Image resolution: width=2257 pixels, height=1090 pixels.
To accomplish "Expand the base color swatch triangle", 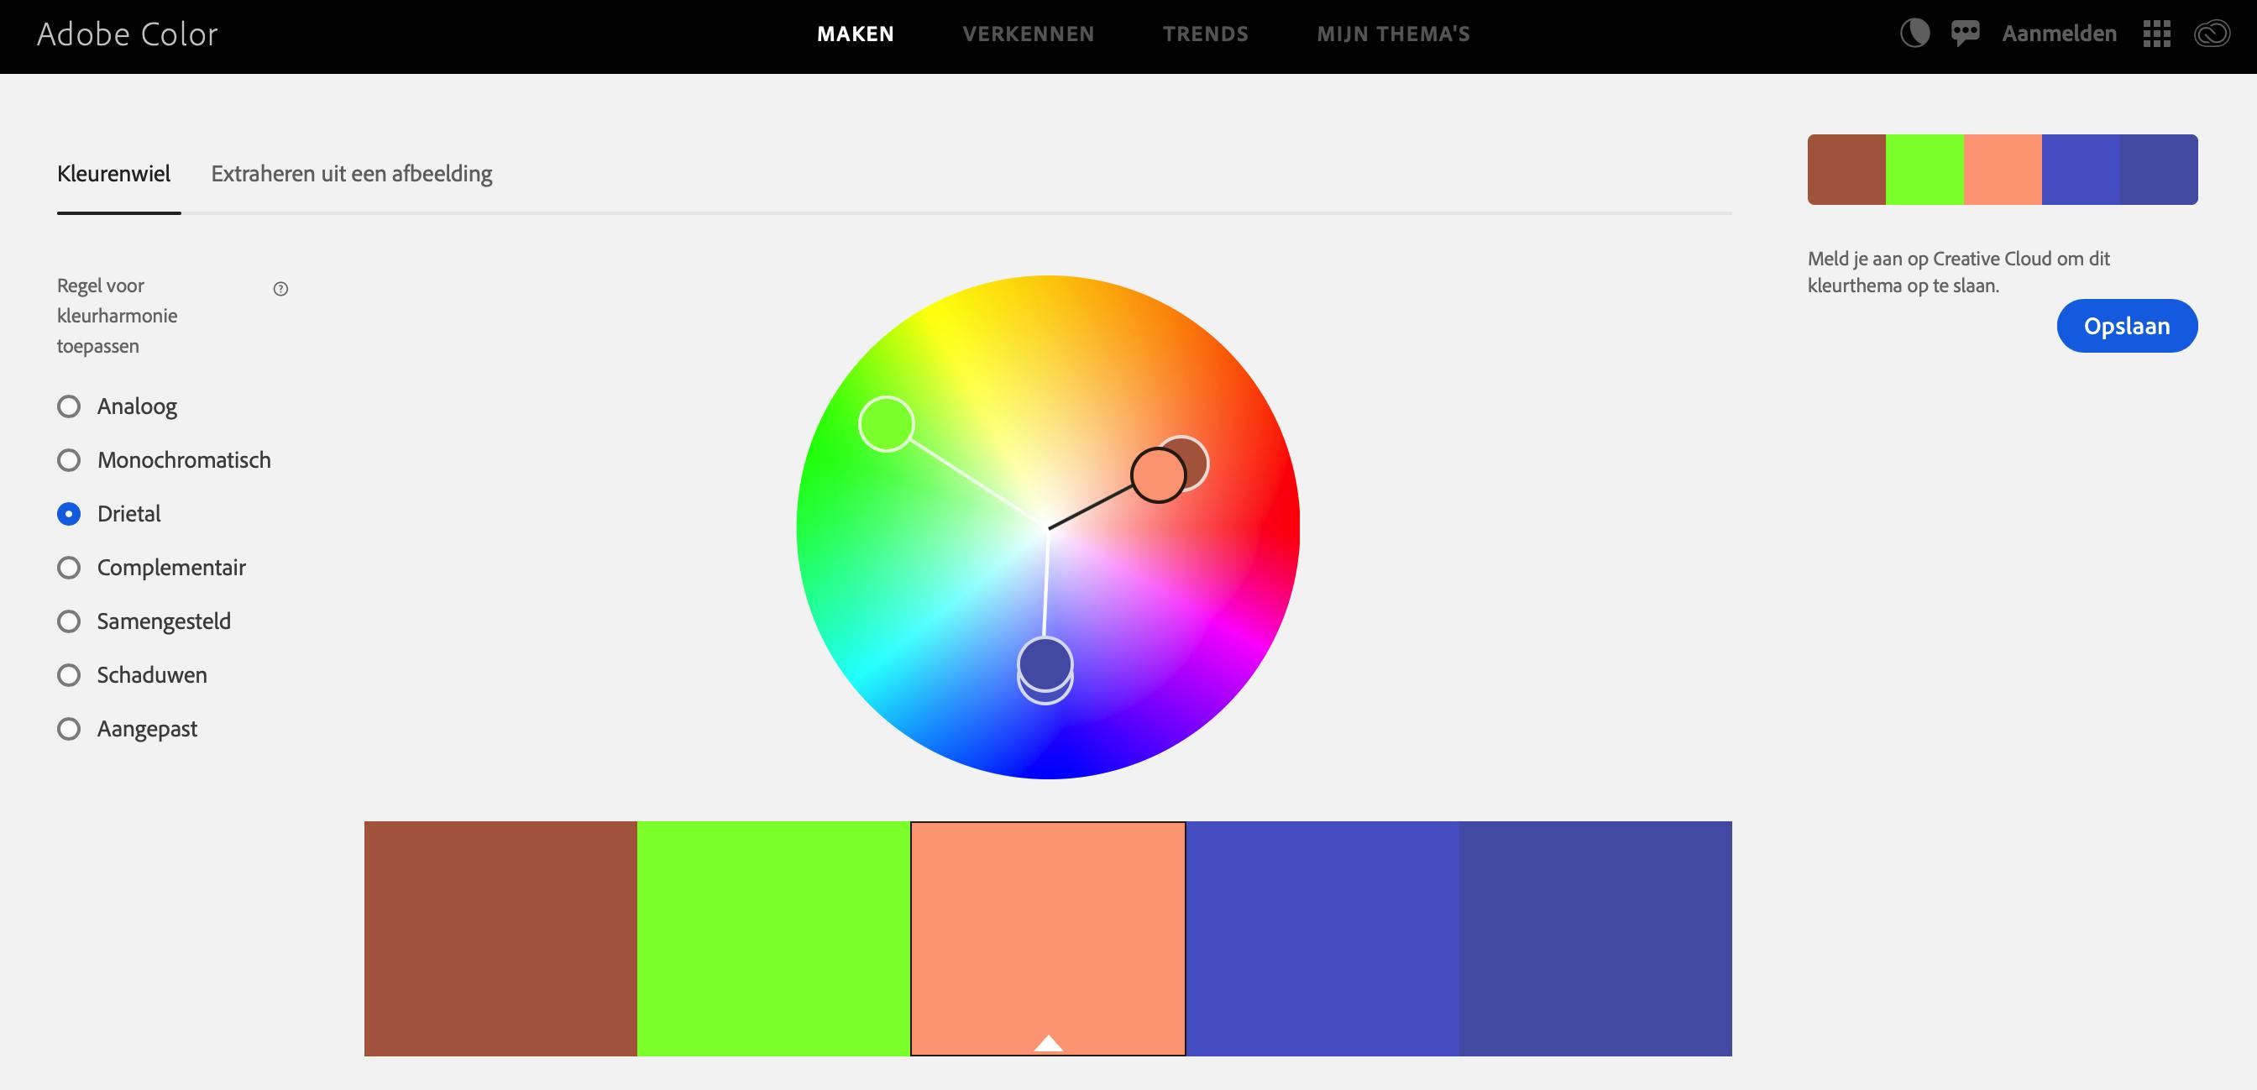I will 1048,1043.
